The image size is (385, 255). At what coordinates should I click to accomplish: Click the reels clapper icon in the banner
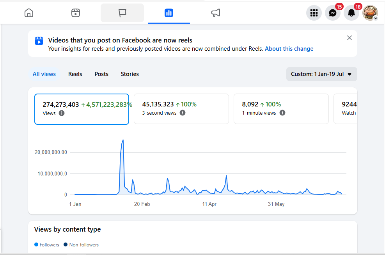tap(39, 41)
